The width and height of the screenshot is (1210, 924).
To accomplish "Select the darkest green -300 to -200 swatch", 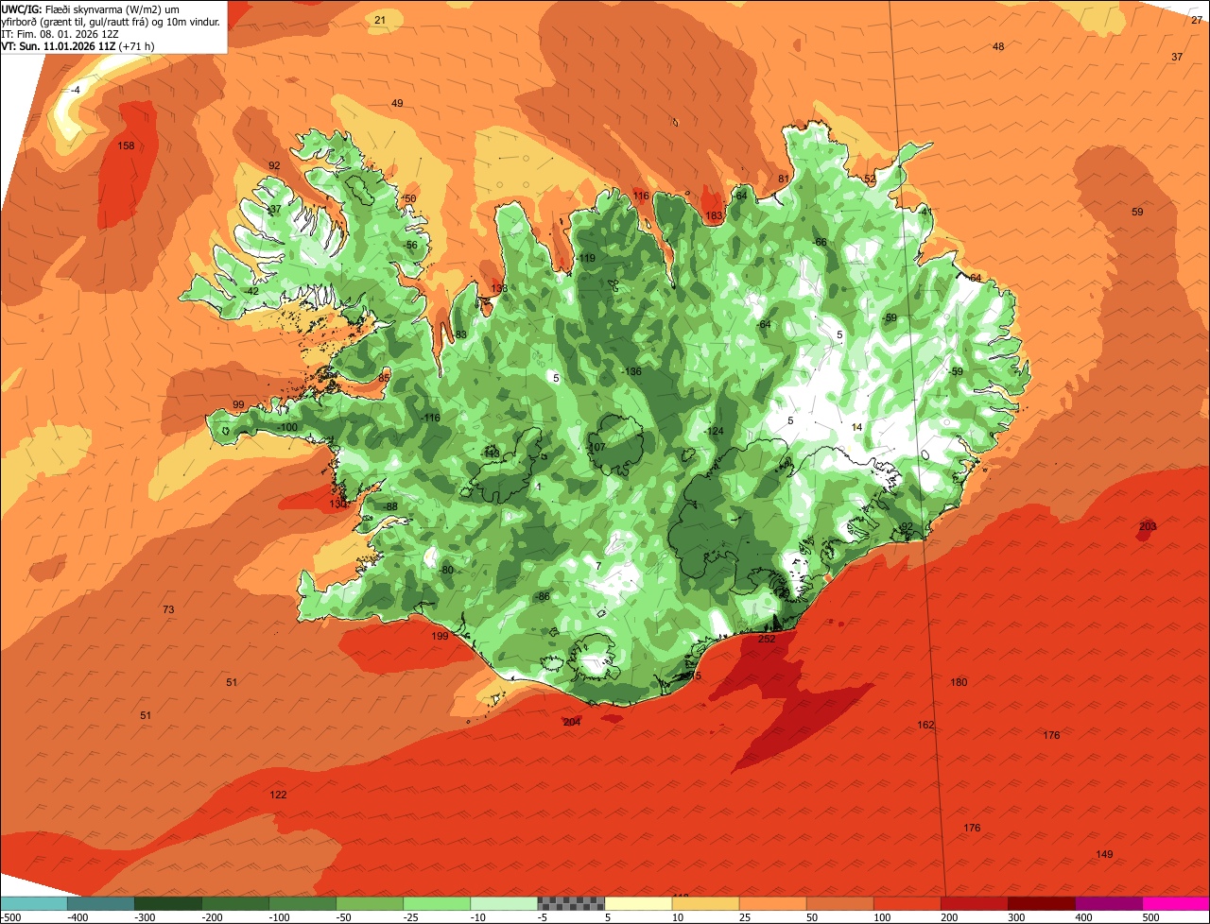I will [167, 903].
